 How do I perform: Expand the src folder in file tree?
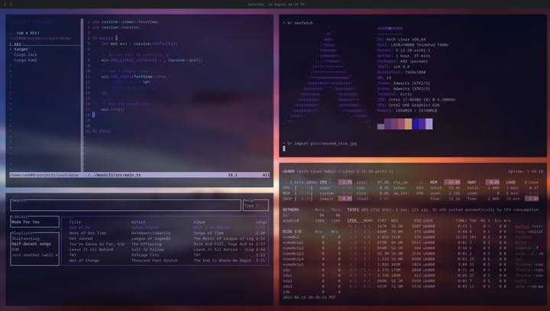(x=15, y=44)
